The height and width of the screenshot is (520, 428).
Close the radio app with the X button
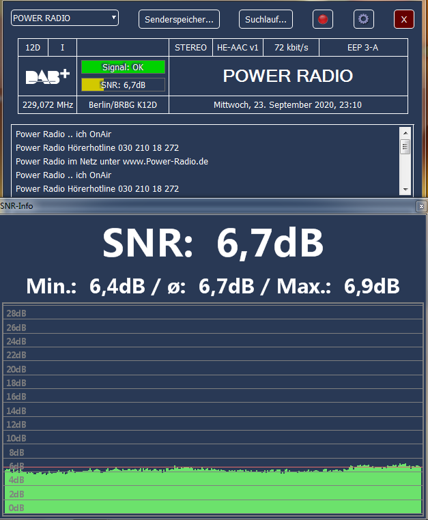click(404, 19)
